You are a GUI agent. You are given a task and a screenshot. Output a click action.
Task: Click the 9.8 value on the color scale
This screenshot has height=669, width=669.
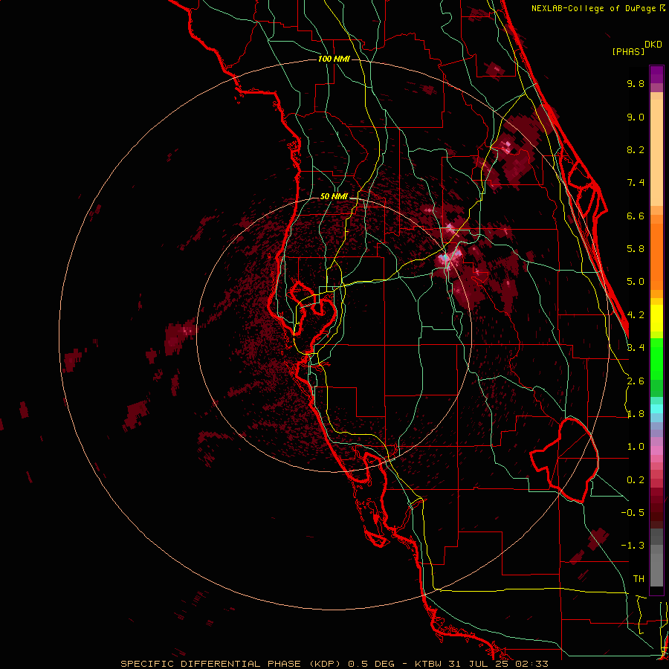[x=636, y=83]
